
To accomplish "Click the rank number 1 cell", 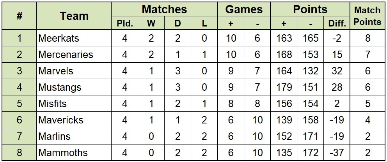I will tap(19, 38).
